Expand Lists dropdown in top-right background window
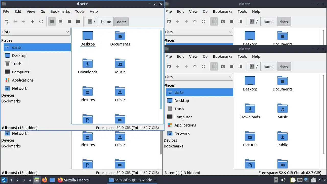 click(198, 32)
